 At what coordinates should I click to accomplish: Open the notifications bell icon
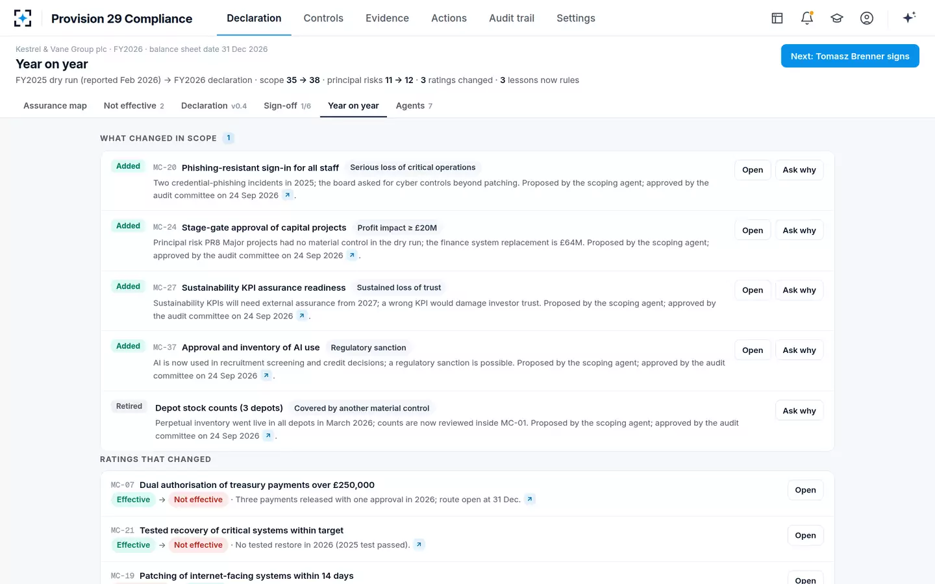pyautogui.click(x=807, y=18)
